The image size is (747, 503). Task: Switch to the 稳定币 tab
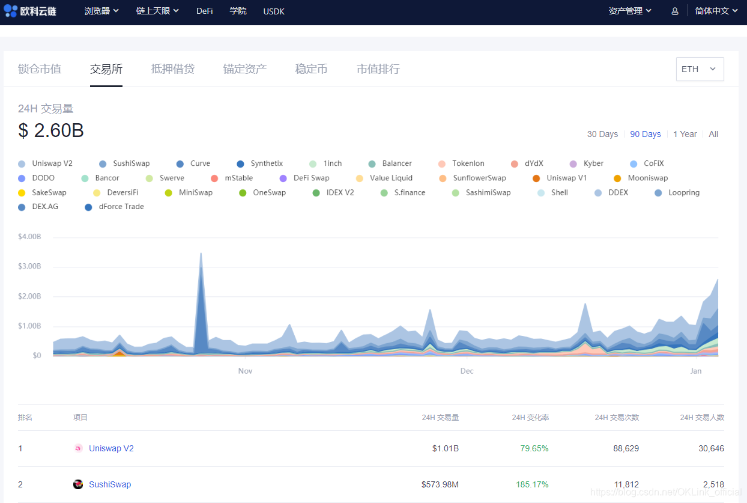pos(312,69)
